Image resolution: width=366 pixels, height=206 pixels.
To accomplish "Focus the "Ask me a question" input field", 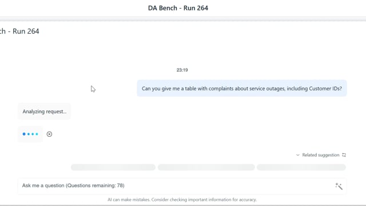I will (x=182, y=185).
